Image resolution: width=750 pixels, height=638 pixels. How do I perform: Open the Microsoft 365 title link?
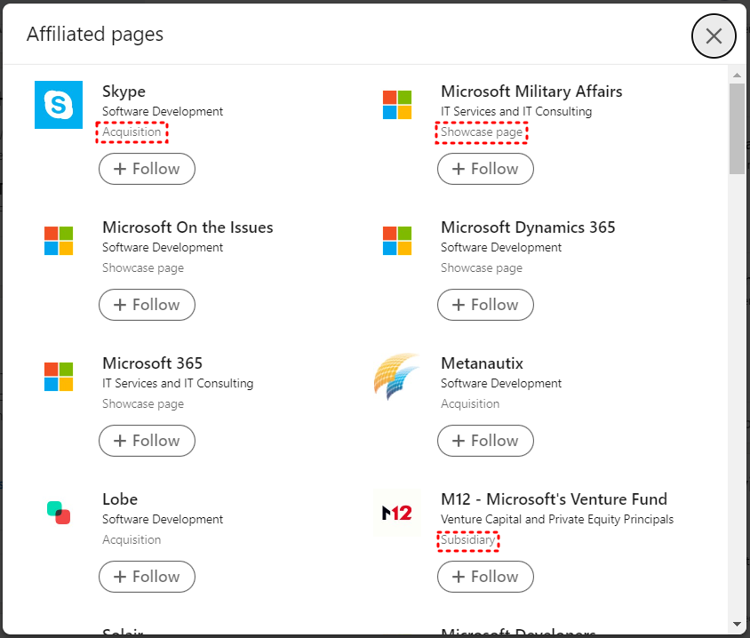tap(153, 363)
